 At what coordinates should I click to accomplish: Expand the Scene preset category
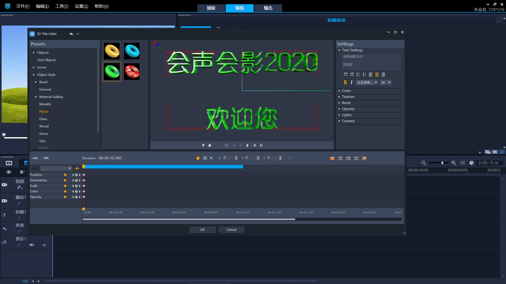click(33, 67)
